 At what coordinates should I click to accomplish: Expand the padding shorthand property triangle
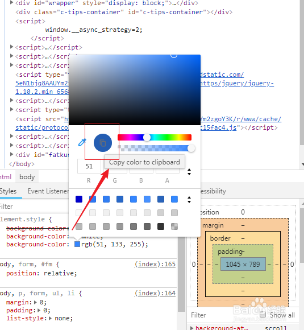pos(39,311)
